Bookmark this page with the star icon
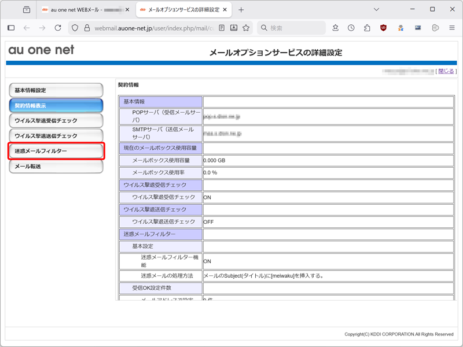This screenshot has height=347, width=463. (x=246, y=28)
